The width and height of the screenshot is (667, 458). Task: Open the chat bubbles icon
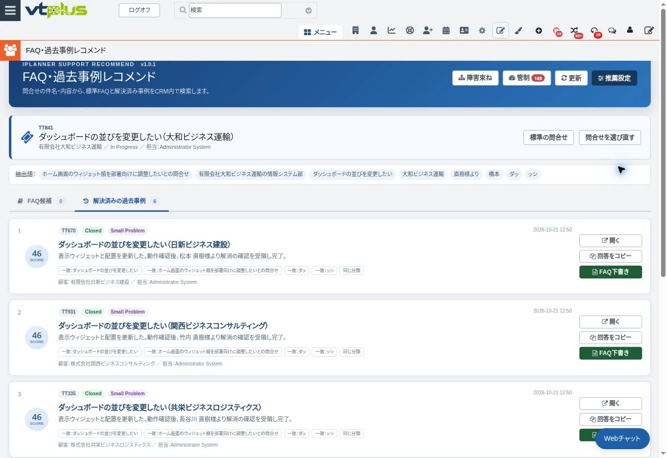pyautogui.click(x=612, y=31)
